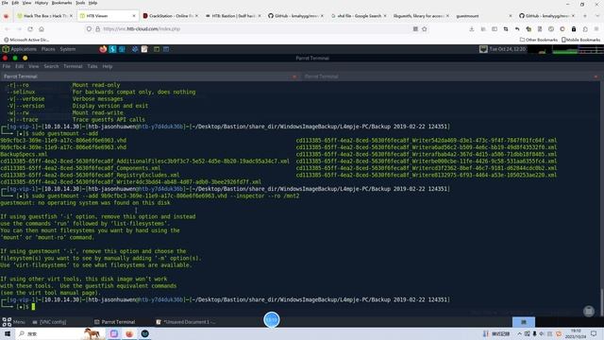Open the Firefox downloads icon
This screenshot has width=604, height=340.
coord(472,29)
